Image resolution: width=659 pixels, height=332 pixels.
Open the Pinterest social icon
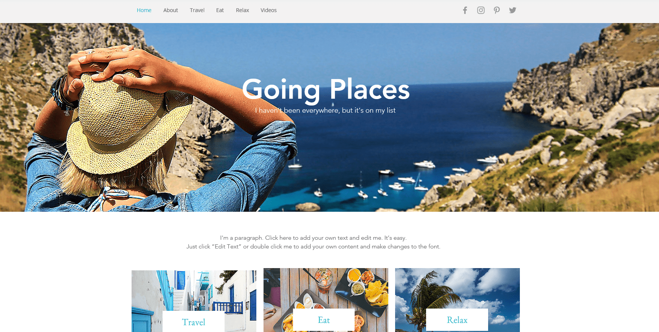point(497,10)
